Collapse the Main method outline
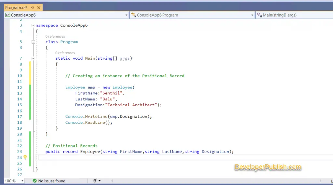This screenshot has height=185, width=333. tap(33, 58)
